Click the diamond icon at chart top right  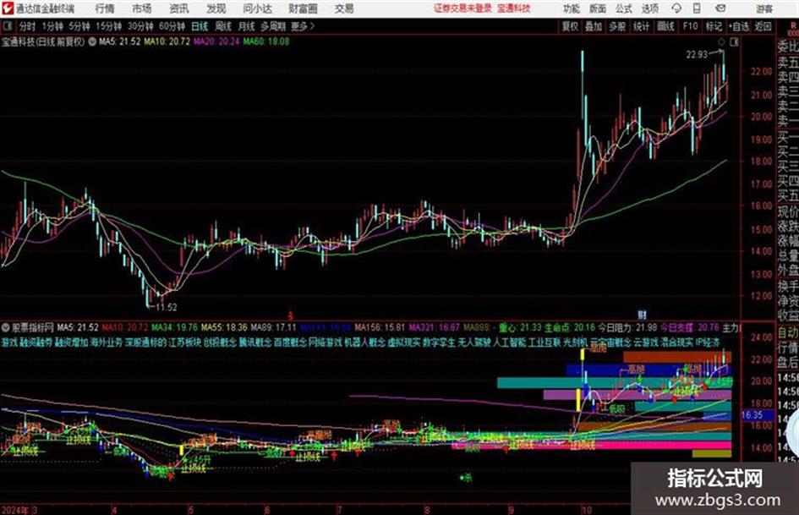click(721, 42)
